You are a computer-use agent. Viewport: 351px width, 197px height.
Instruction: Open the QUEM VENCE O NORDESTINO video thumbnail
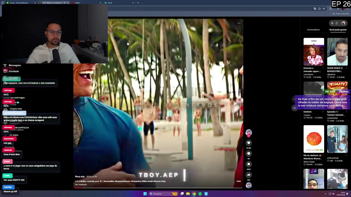coord(337,52)
